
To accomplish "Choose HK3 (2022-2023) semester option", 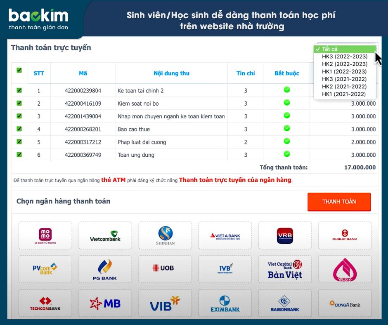I will point(345,57).
